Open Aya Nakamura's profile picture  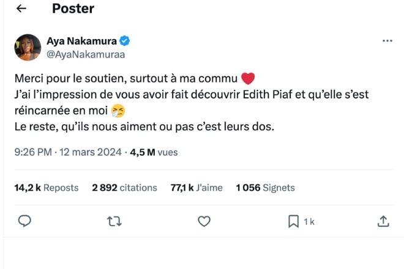point(28,47)
